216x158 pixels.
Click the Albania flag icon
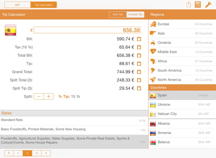click(x=153, y=123)
